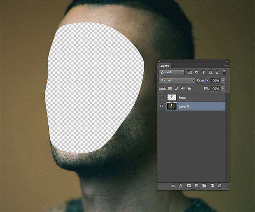Show the Face layer visibility box
This screenshot has width=255, height=212.
pos(161,97)
